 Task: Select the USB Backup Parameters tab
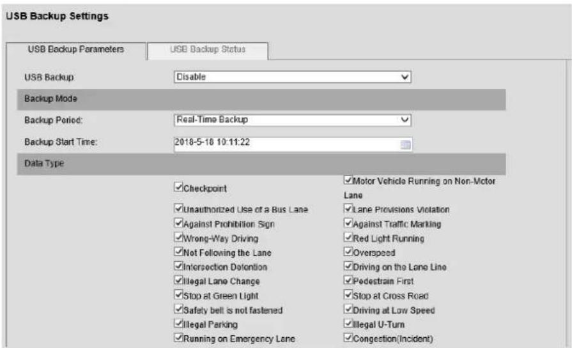pyautogui.click(x=76, y=50)
